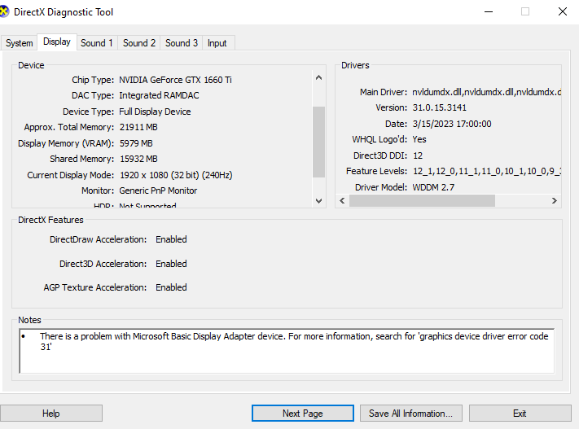579x429 pixels.
Task: Switch to the Input tab
Action: click(217, 43)
